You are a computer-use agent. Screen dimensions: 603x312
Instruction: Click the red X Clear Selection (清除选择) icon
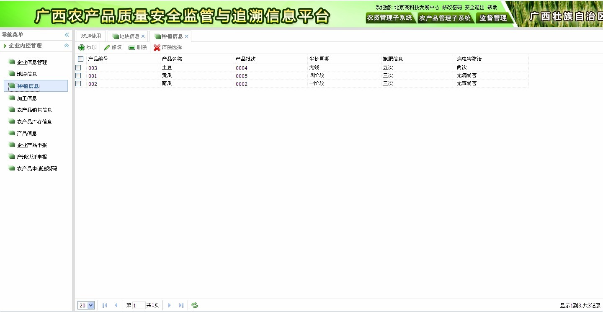point(157,48)
